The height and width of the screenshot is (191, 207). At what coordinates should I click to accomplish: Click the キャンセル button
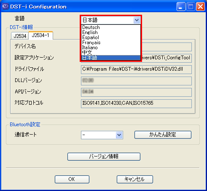pyautogui.click(x=135, y=179)
